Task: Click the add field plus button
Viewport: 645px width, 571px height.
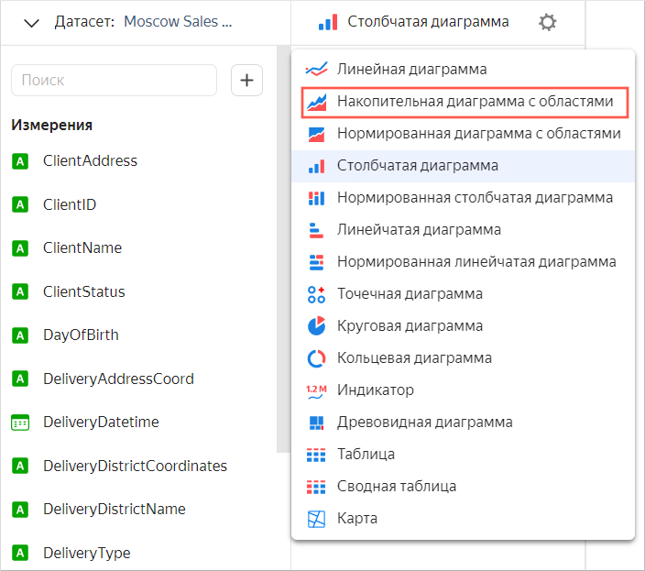Action: (246, 81)
